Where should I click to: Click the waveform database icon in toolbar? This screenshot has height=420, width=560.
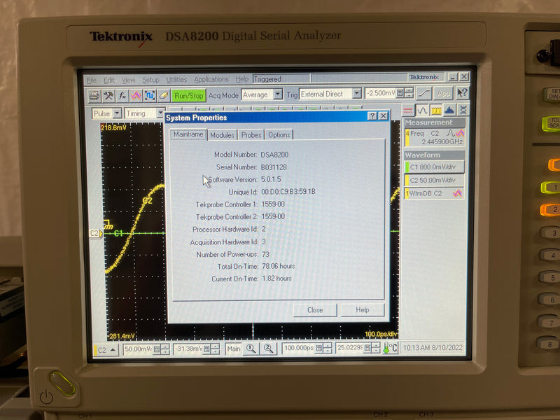point(136,95)
